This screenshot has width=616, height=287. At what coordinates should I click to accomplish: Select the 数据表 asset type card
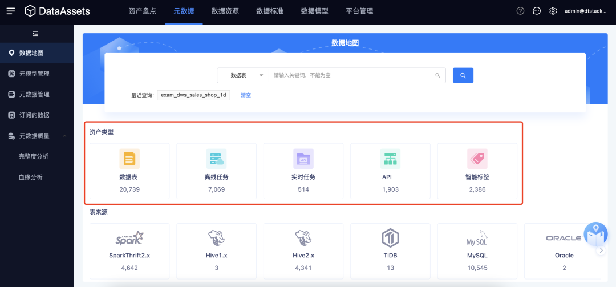click(x=129, y=171)
